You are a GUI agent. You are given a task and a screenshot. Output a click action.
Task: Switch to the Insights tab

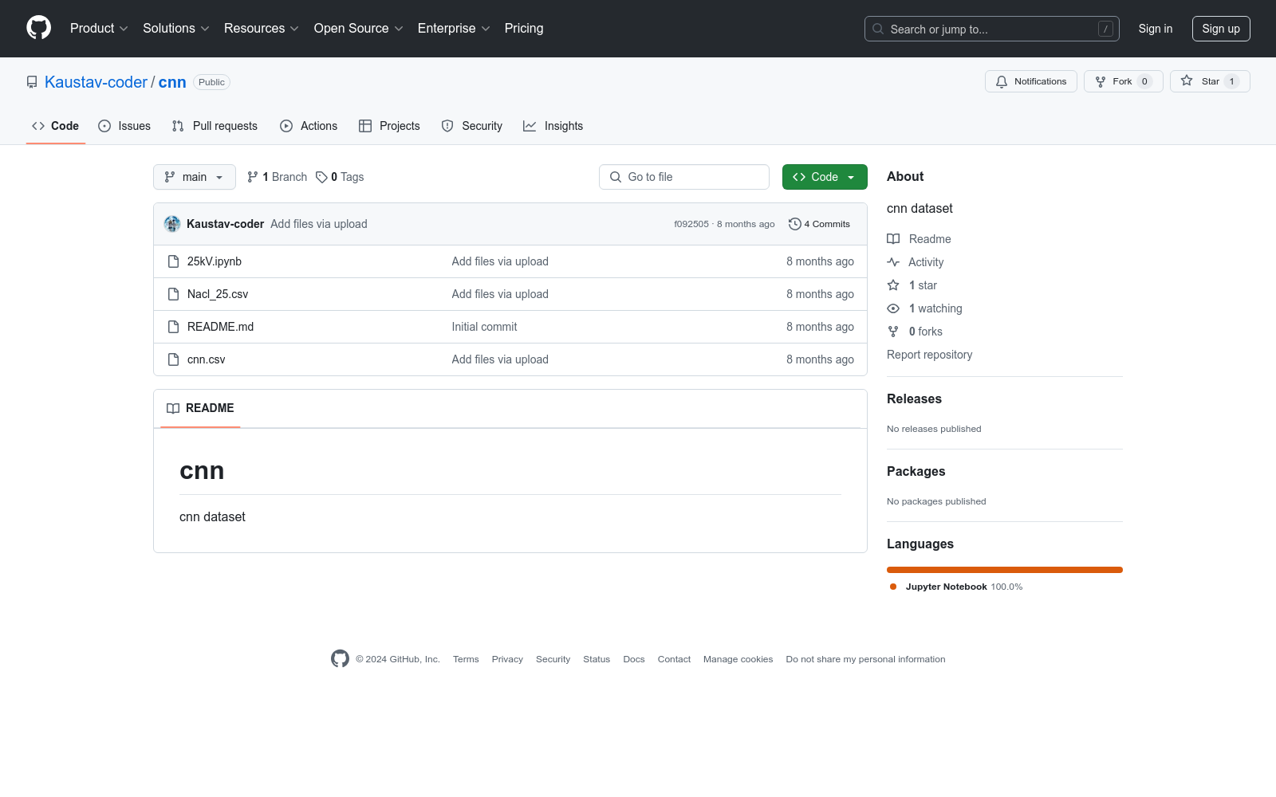click(x=553, y=126)
